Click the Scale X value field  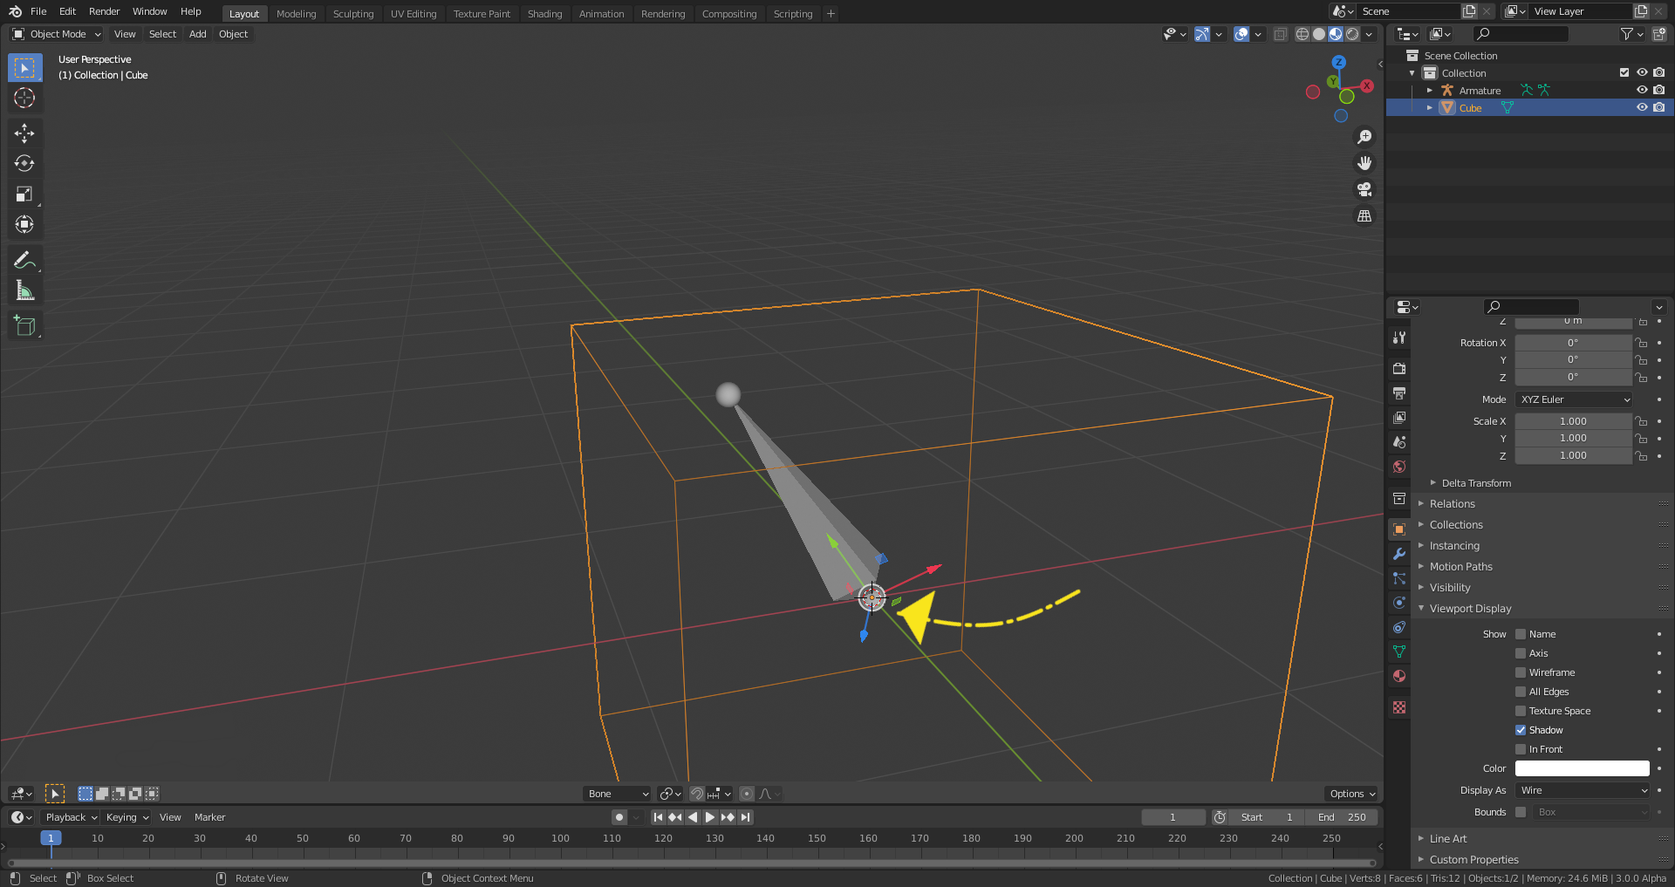tap(1574, 421)
